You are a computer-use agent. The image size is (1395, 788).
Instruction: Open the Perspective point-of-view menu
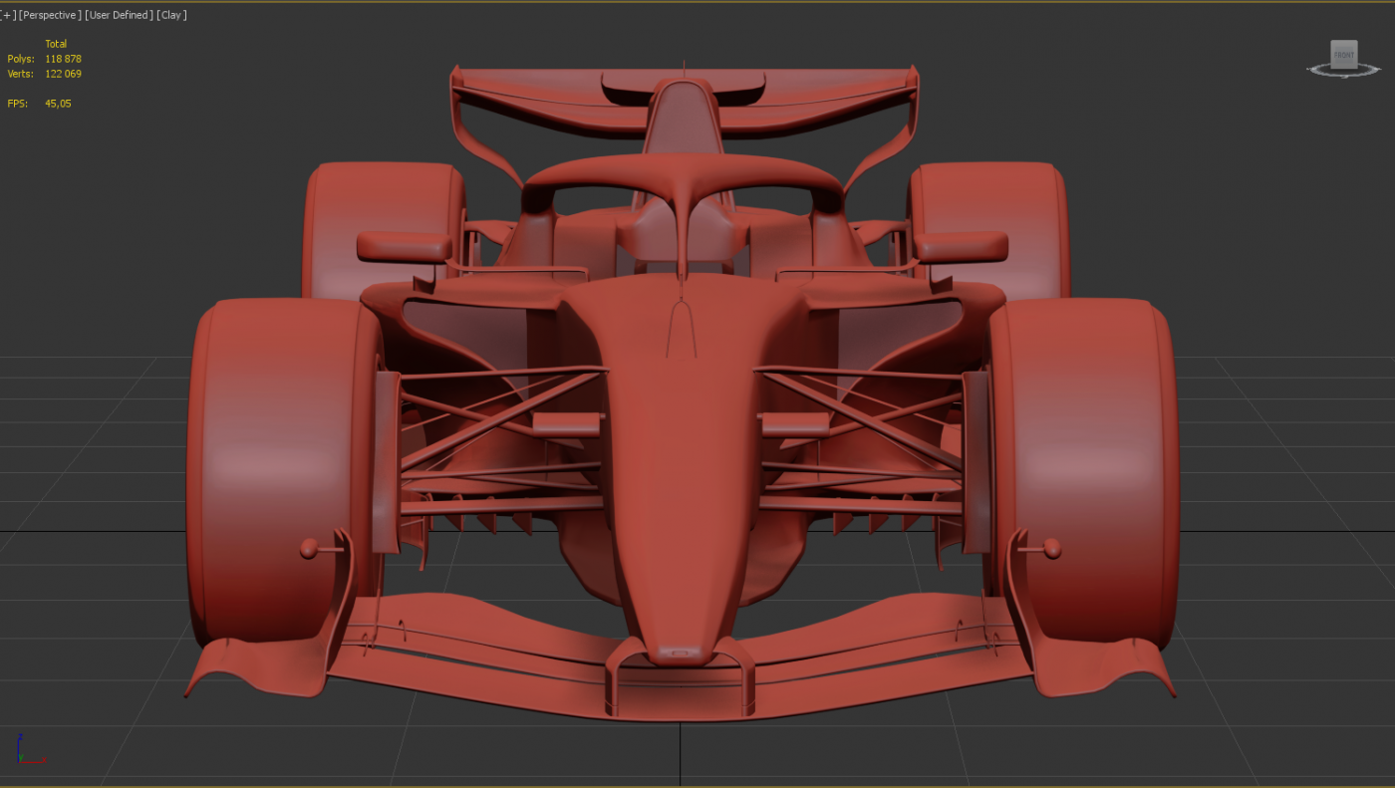tap(50, 15)
